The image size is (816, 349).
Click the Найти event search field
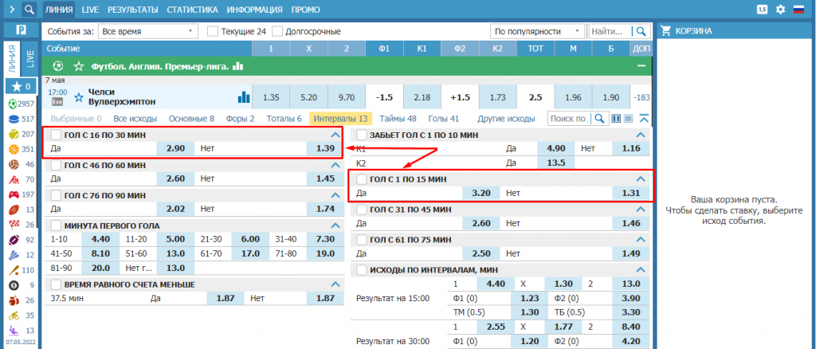(610, 31)
